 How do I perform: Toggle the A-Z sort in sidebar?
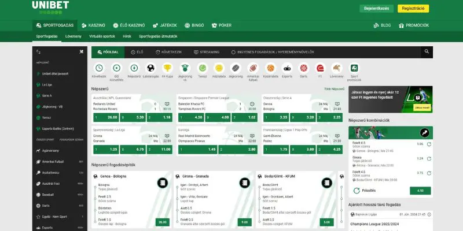click(39, 52)
